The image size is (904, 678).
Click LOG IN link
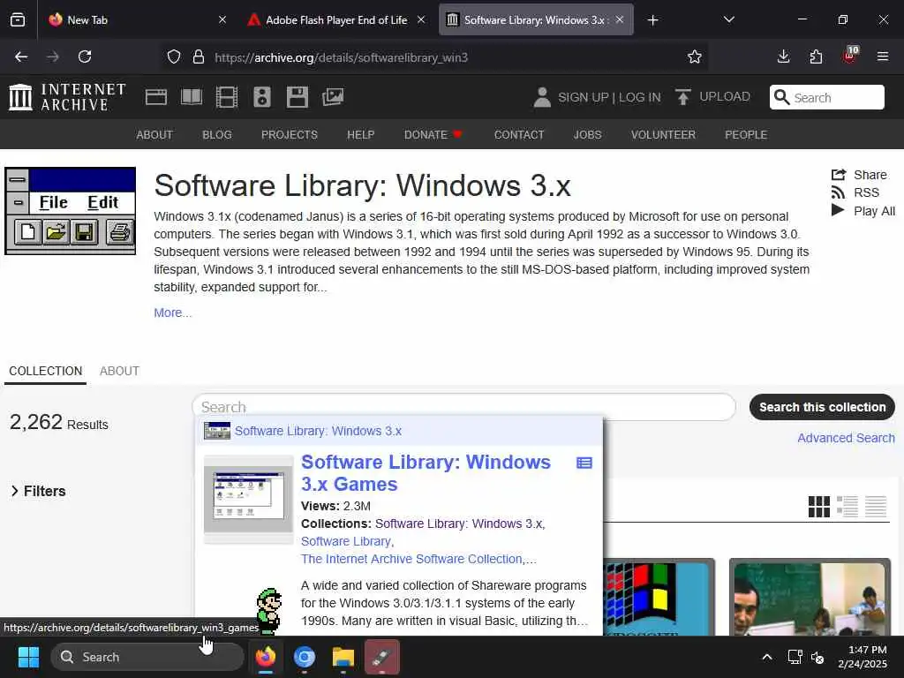tap(639, 97)
